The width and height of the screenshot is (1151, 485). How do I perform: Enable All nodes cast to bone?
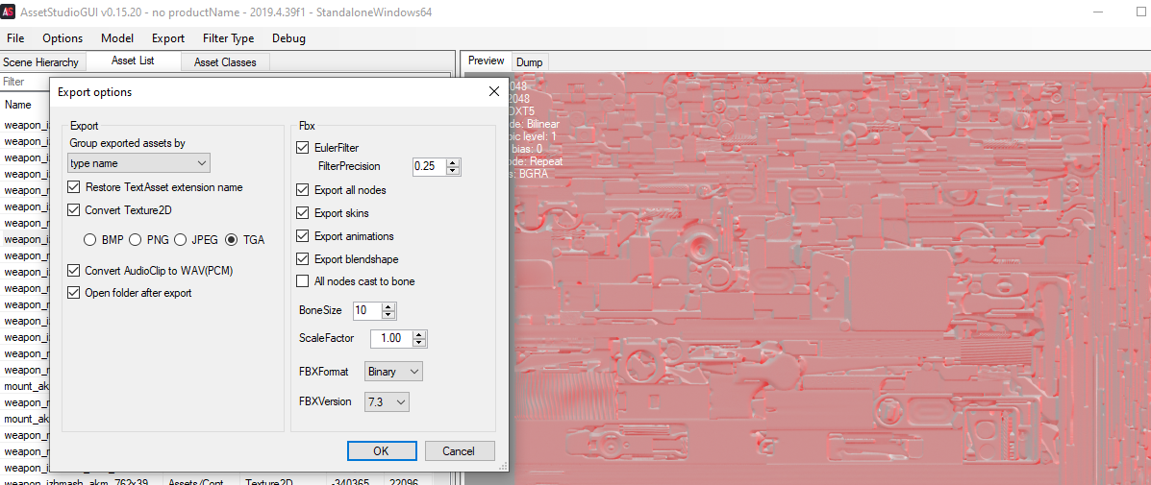303,280
